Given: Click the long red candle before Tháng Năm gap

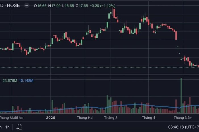Looking at the screenshot, I should [x=176, y=35].
